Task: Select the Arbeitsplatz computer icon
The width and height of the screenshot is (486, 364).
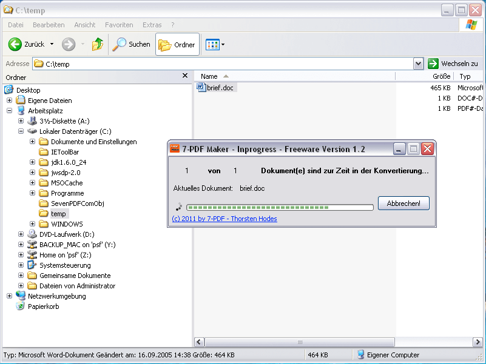Action: tap(21, 110)
